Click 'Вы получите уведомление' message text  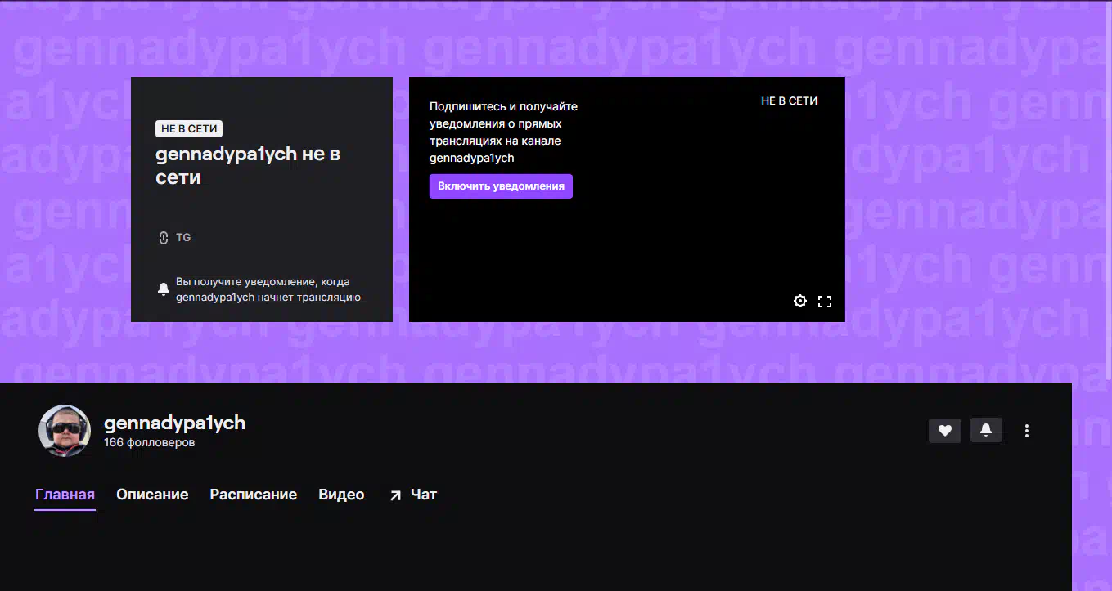coord(268,289)
